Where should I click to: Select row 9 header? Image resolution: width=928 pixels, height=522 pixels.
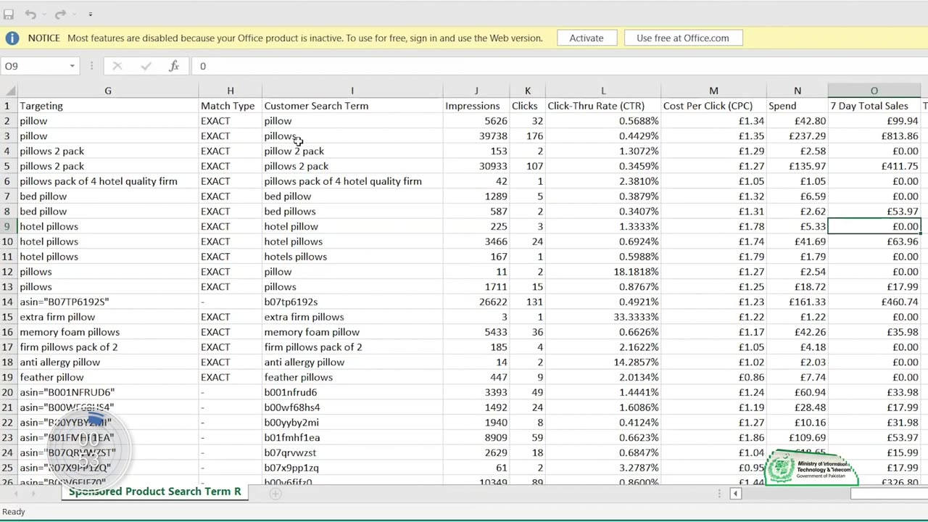pyautogui.click(x=9, y=226)
